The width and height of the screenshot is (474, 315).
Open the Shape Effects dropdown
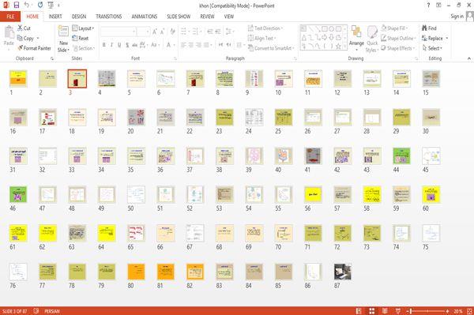tap(398, 48)
